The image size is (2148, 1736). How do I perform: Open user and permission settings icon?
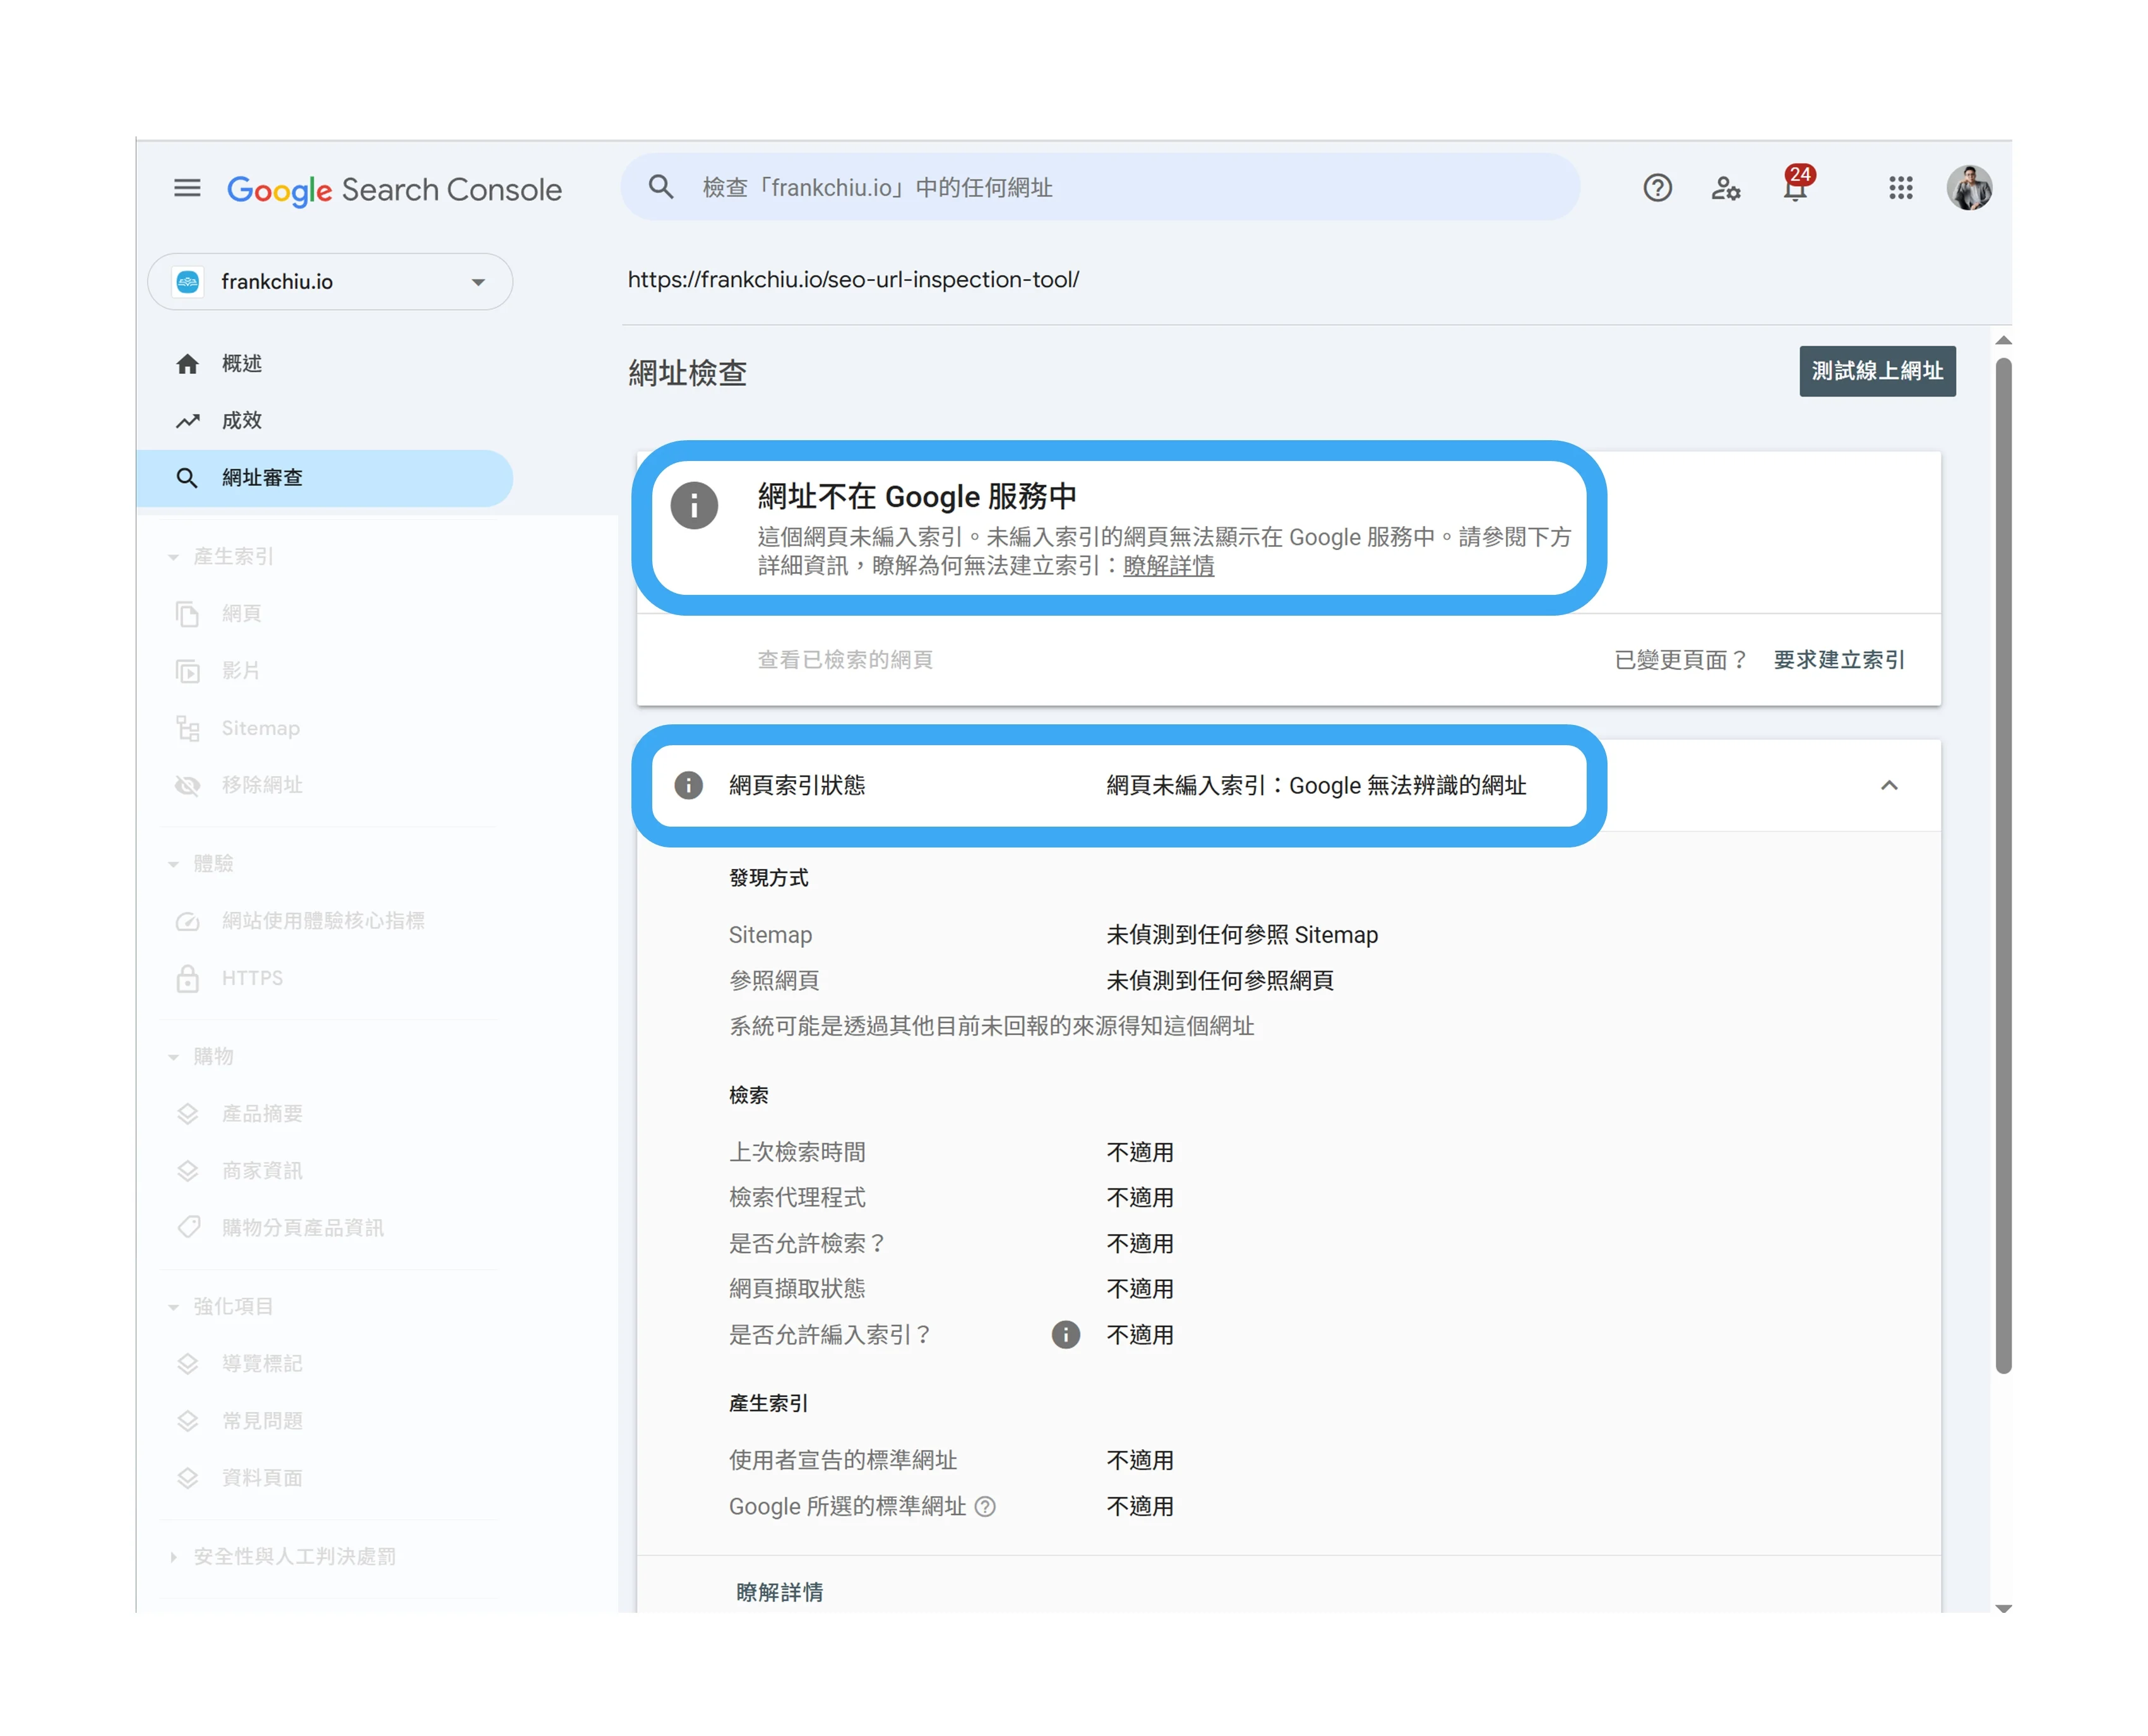[x=1726, y=188]
